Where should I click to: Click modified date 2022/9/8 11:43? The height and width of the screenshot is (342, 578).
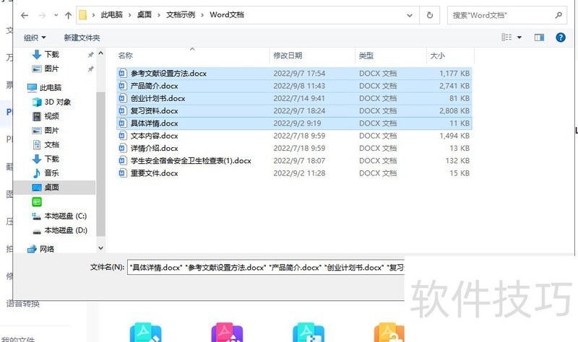[299, 86]
